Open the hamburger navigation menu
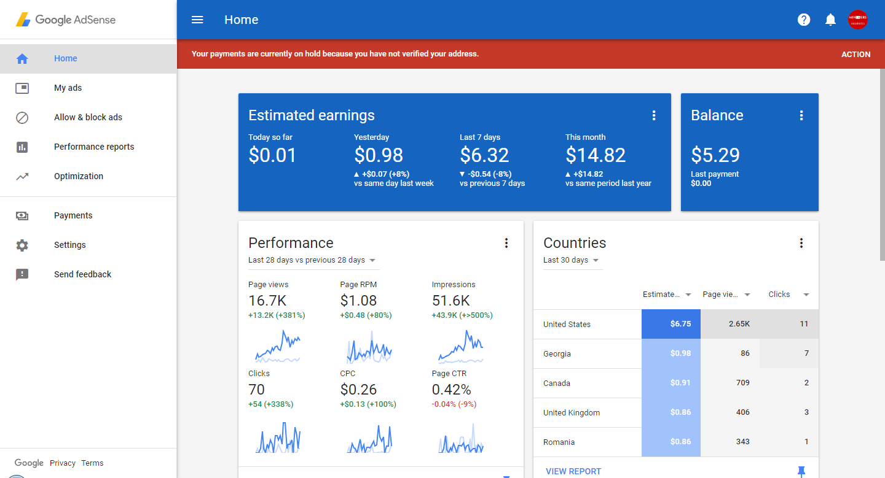Screen dimensions: 885x478 tap(197, 20)
